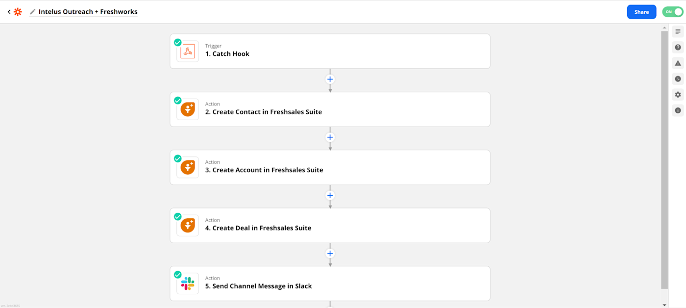Open the settings gear sidebar icon

click(678, 95)
